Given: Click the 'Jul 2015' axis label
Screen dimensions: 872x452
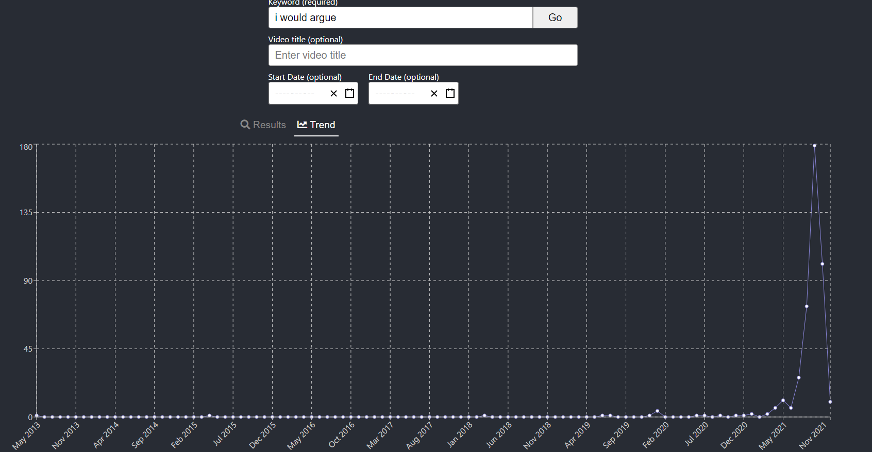Looking at the screenshot, I should coord(225,434).
